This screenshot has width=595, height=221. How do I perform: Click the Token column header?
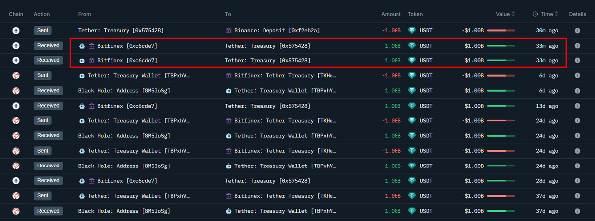point(415,14)
